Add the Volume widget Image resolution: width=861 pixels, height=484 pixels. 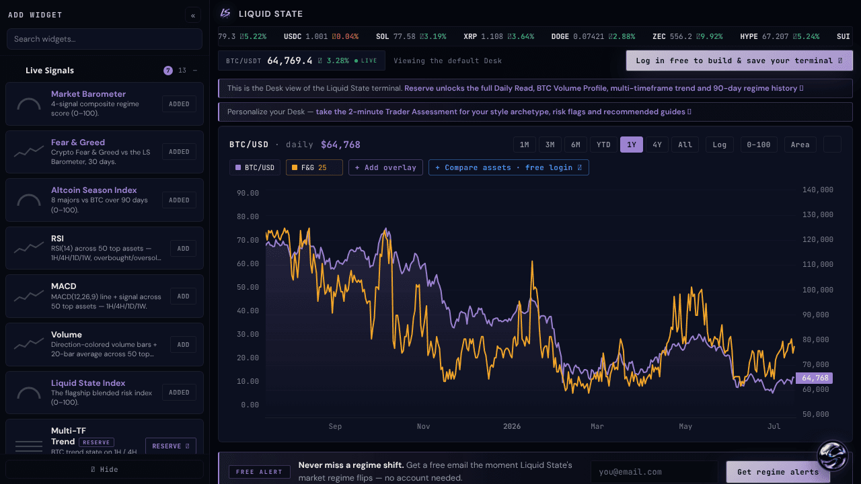(x=183, y=345)
